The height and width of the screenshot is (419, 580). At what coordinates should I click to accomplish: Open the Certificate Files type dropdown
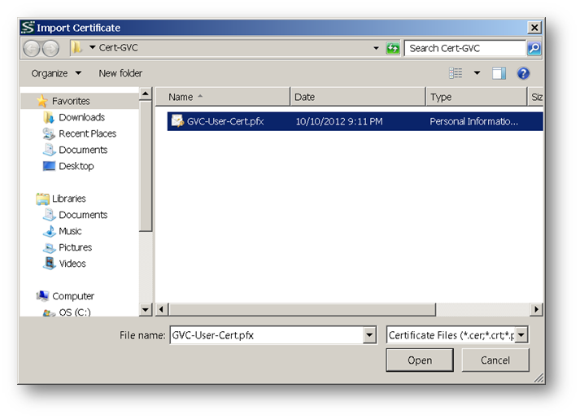[x=521, y=335]
